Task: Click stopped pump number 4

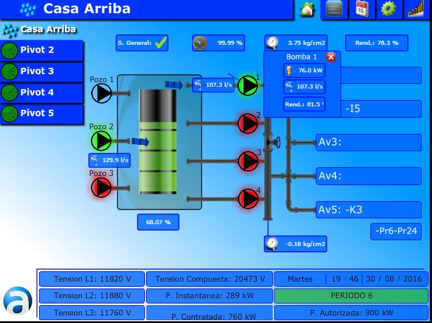Action: click(x=248, y=198)
